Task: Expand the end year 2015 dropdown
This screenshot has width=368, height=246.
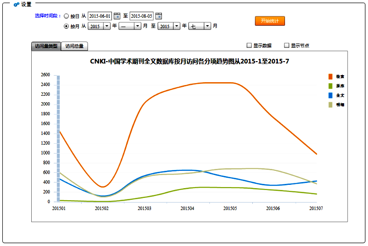Action: coord(177,27)
